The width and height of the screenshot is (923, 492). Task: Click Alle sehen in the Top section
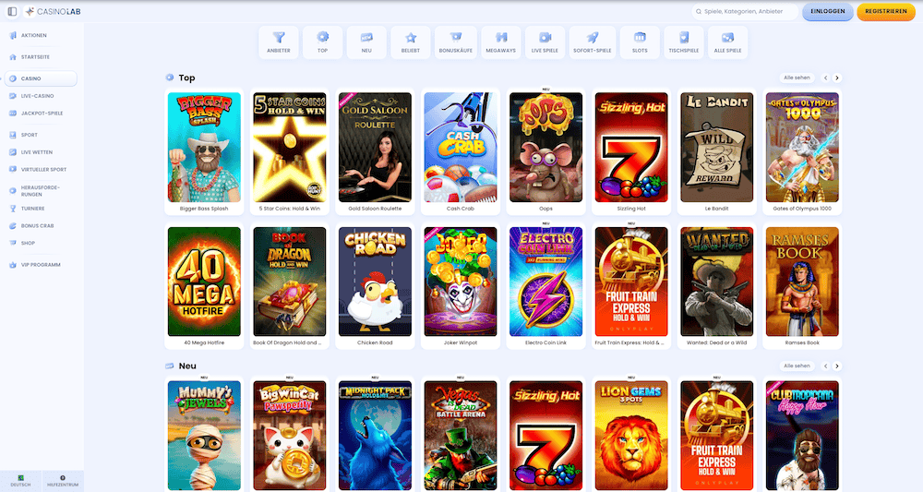[x=797, y=78]
